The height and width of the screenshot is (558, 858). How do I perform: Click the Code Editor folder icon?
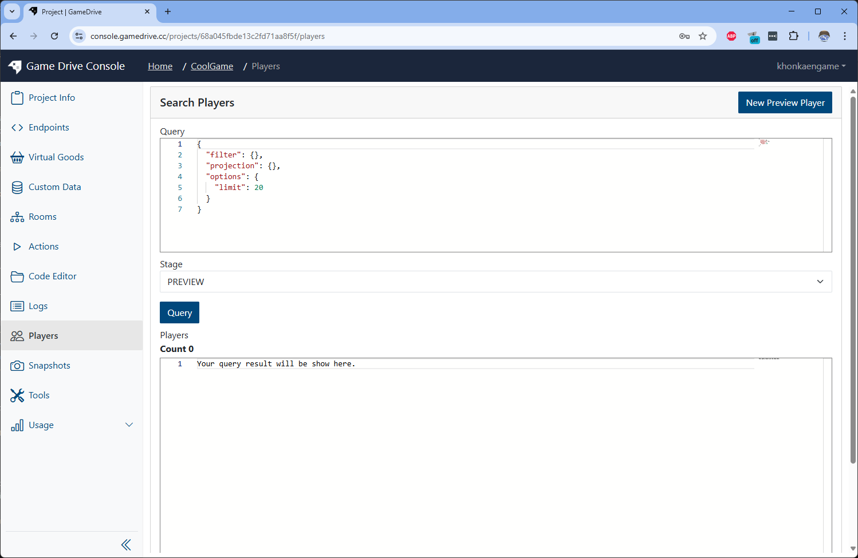[x=17, y=276]
